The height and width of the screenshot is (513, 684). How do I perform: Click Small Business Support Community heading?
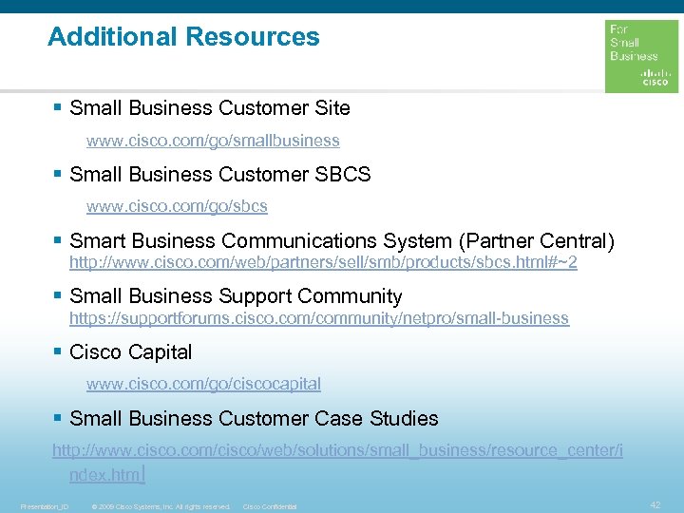point(236,296)
